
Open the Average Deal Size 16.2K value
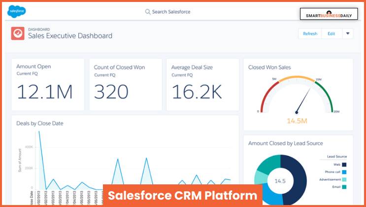(x=197, y=91)
